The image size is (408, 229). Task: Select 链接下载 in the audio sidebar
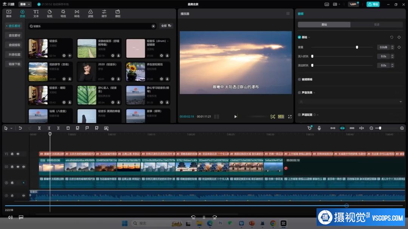click(15, 64)
